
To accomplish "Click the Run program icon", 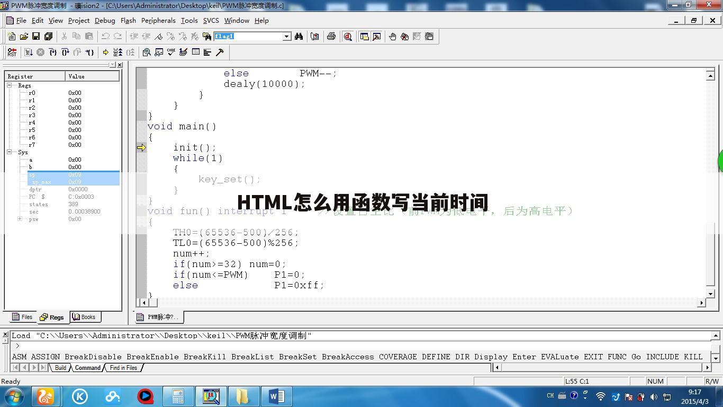I will point(29,52).
